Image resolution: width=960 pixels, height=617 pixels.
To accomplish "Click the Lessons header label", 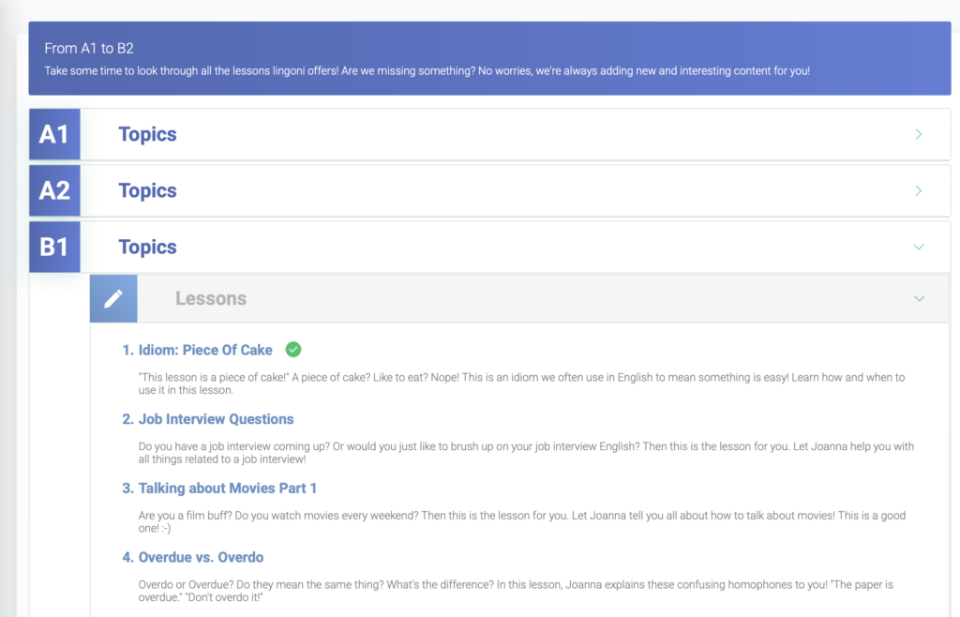I will 211,298.
